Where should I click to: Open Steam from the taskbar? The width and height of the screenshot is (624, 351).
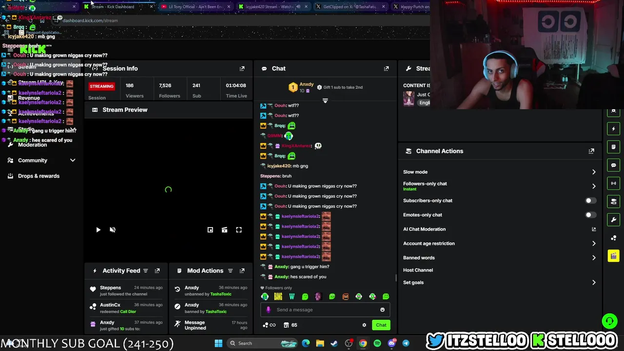(x=334, y=343)
